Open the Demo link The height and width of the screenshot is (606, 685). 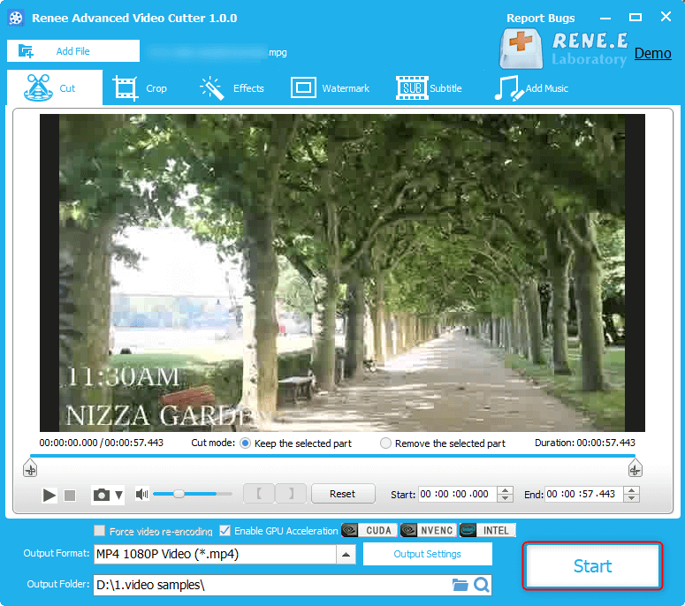coord(652,53)
